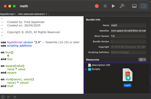Click the Scripting Definition field

click(128, 52)
